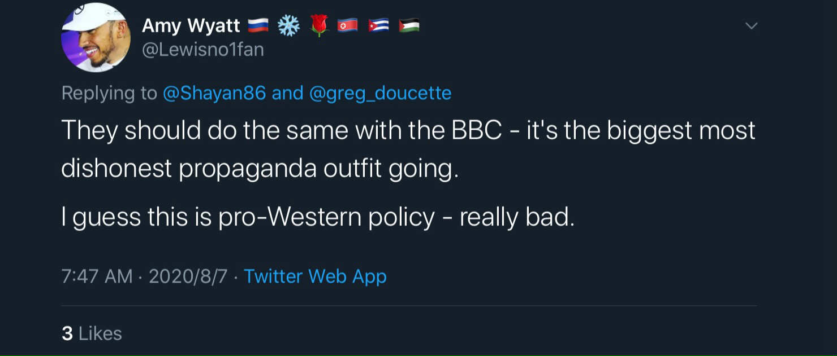View the 3 Likes list
Image resolution: width=837 pixels, height=356 pixels.
92,333
